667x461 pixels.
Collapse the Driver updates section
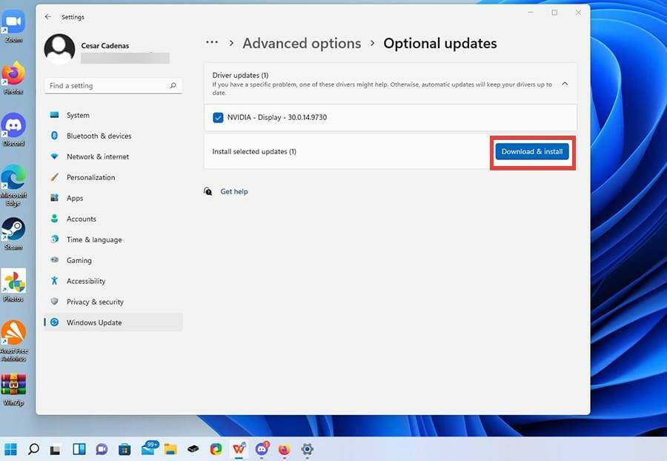(x=563, y=84)
